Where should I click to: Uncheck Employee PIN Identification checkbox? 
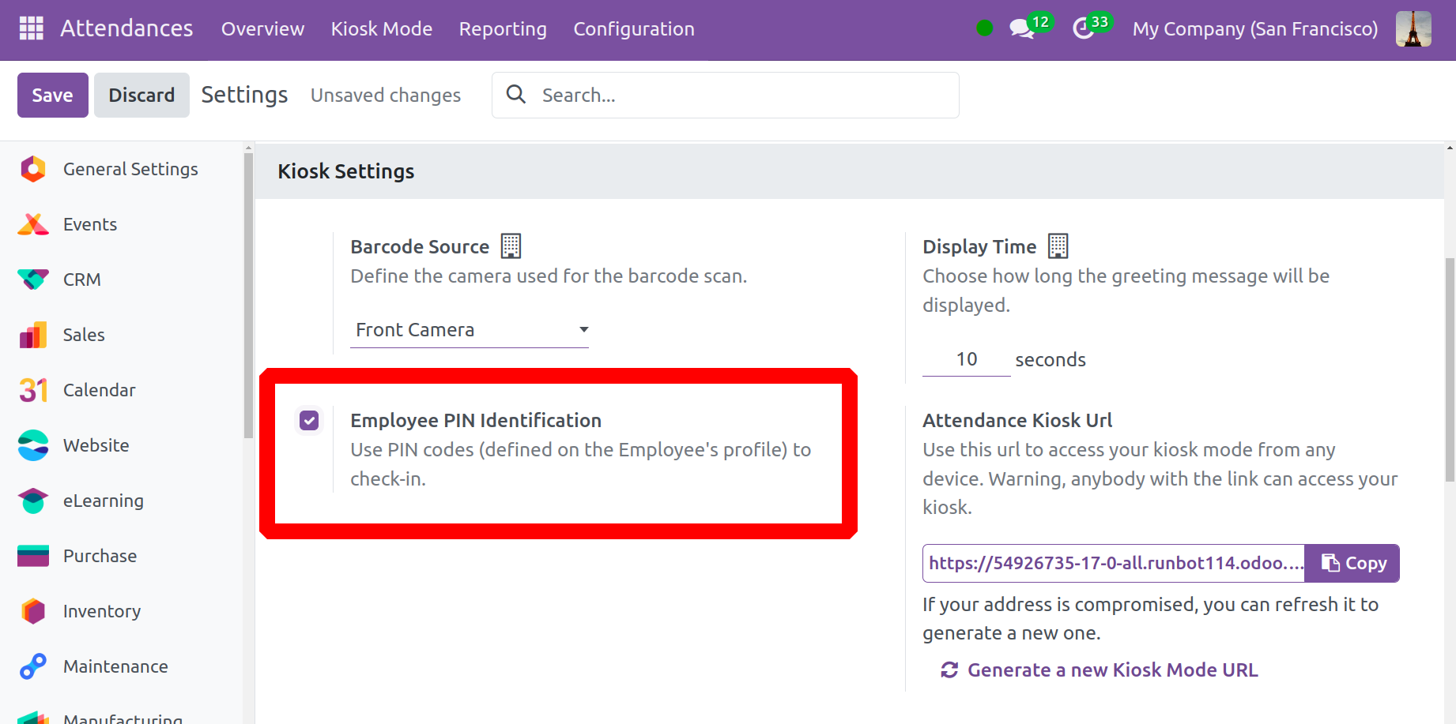[x=309, y=421]
